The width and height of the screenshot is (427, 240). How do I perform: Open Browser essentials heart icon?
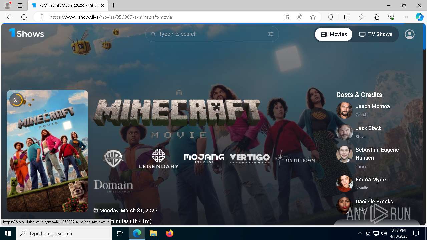(x=391, y=17)
